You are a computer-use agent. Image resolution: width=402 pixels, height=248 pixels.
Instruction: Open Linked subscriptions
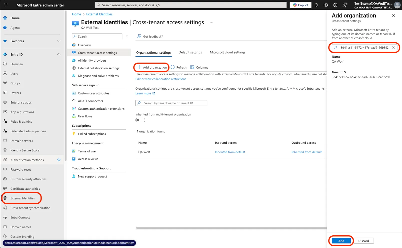click(x=92, y=134)
